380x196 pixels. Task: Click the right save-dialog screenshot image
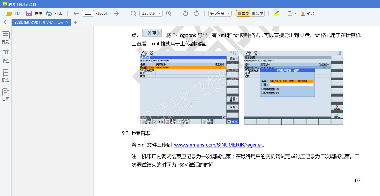click(x=294, y=88)
